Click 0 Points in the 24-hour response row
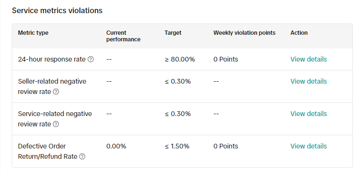359x171 pixels. [x=226, y=59]
